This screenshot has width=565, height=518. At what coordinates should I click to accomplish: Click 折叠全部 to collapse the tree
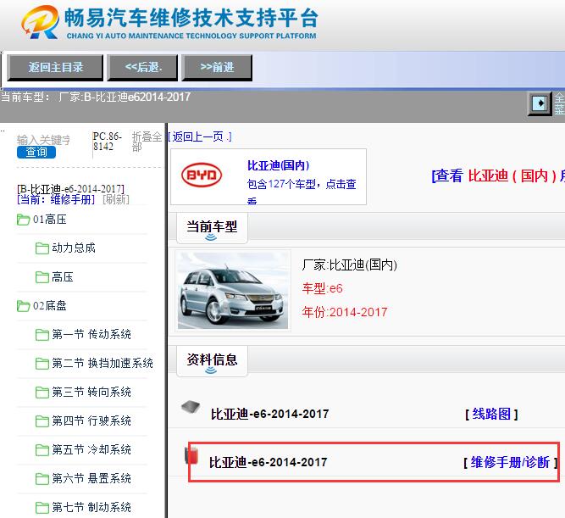pos(147,142)
